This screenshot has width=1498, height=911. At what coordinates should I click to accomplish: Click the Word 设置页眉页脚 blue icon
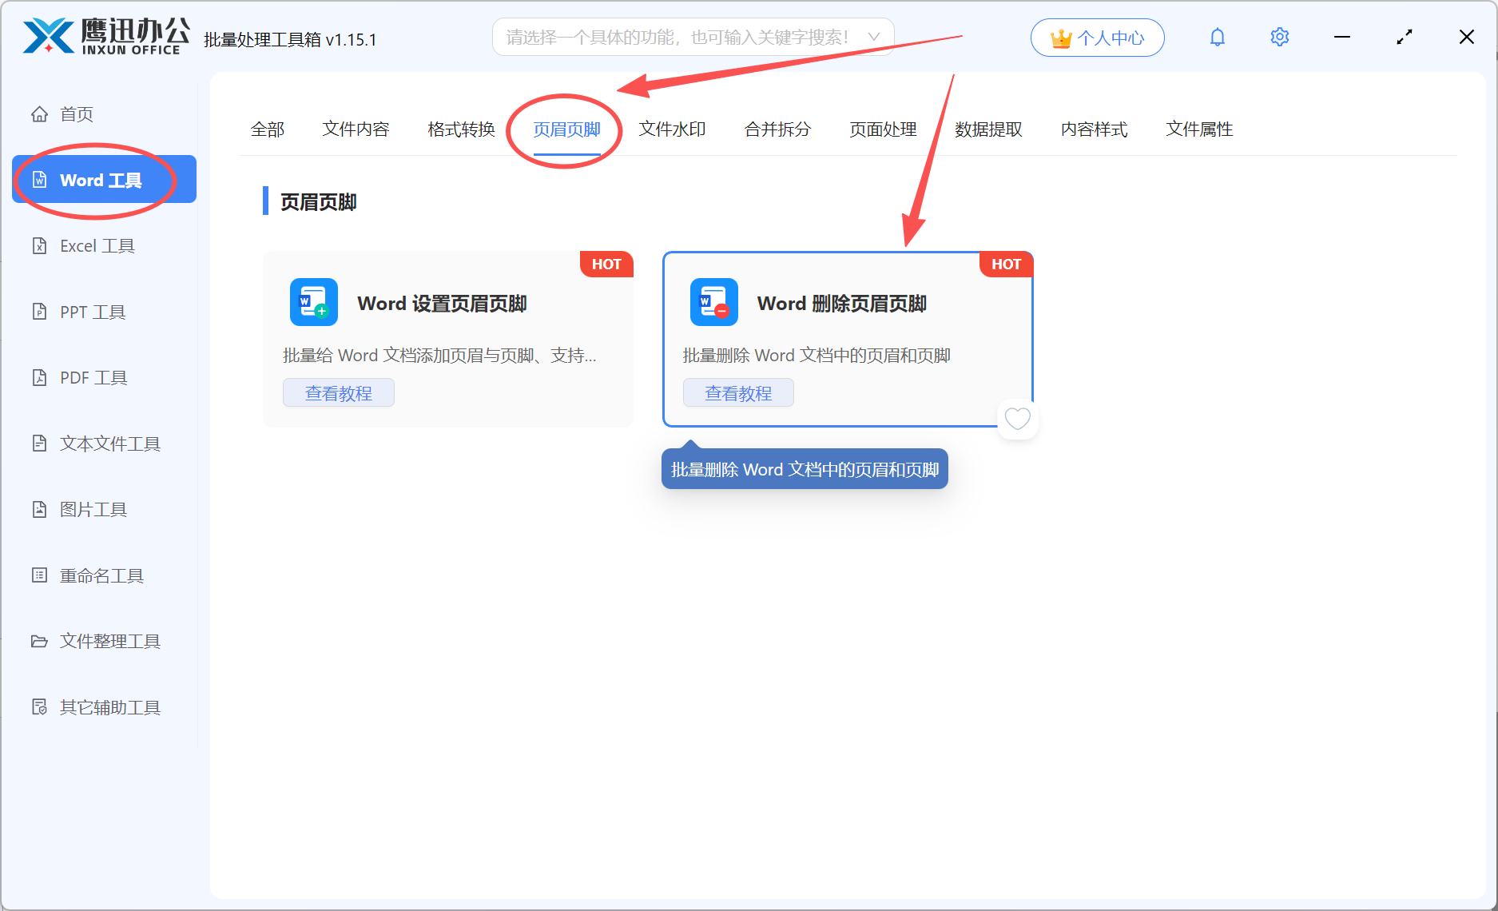314,302
